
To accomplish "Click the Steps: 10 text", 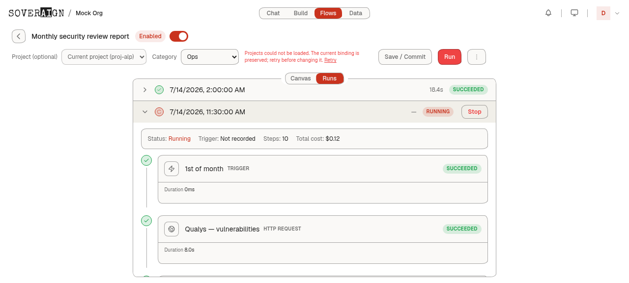I will coord(276,139).
